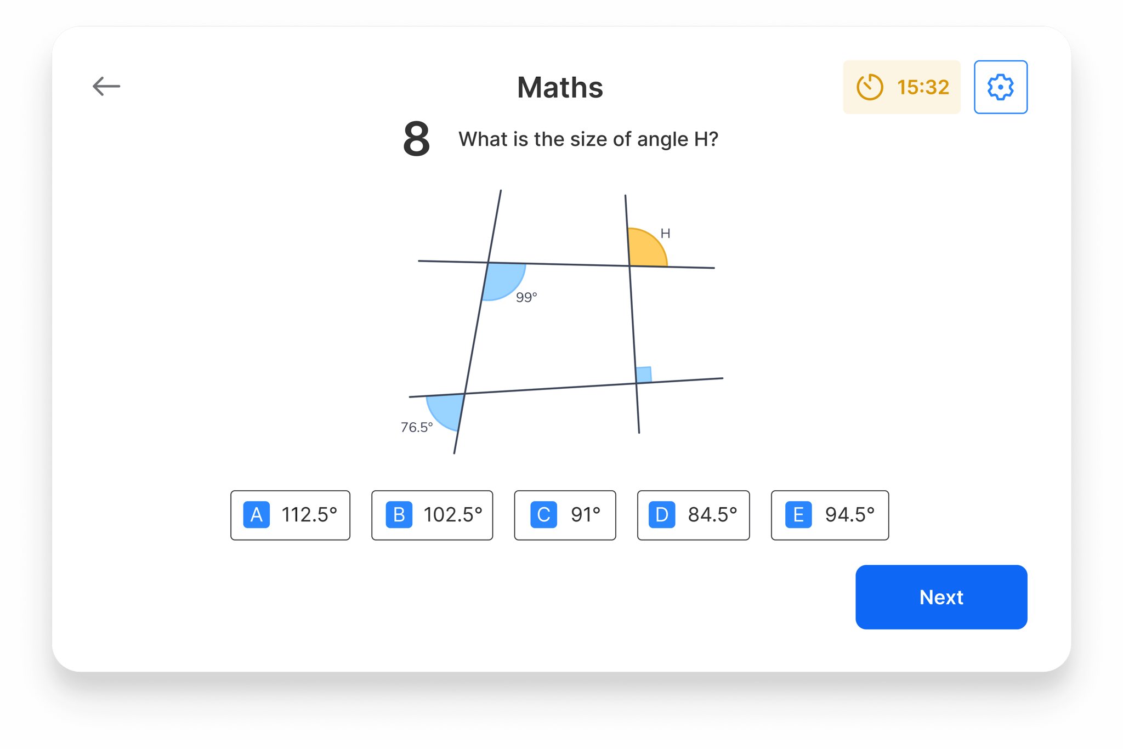The height and width of the screenshot is (749, 1123).
Task: Click the timer clock icon
Action: 870,87
